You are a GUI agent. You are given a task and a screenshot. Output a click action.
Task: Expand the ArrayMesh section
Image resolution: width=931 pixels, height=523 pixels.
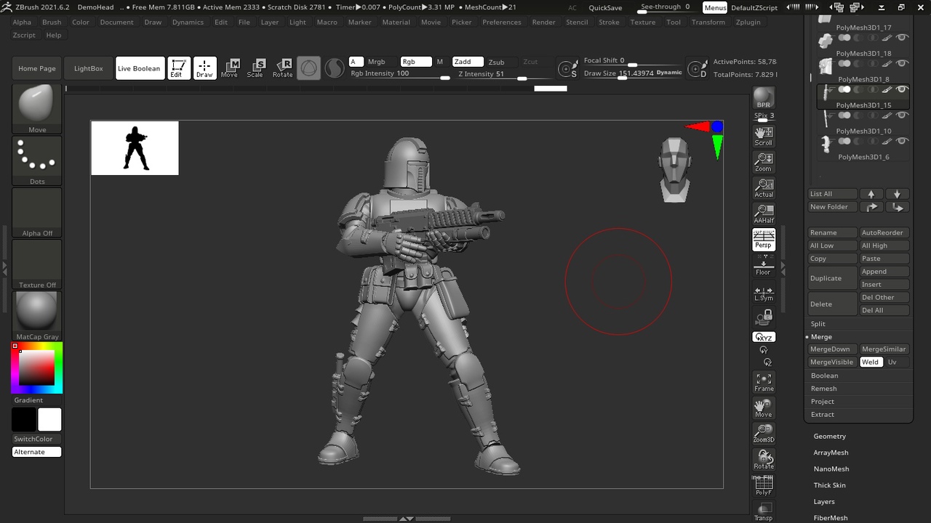point(831,453)
